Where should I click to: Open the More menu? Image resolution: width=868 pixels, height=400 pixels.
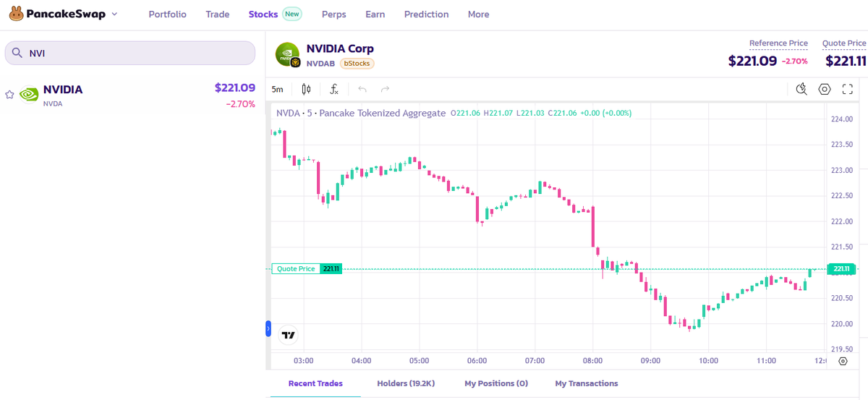click(478, 14)
